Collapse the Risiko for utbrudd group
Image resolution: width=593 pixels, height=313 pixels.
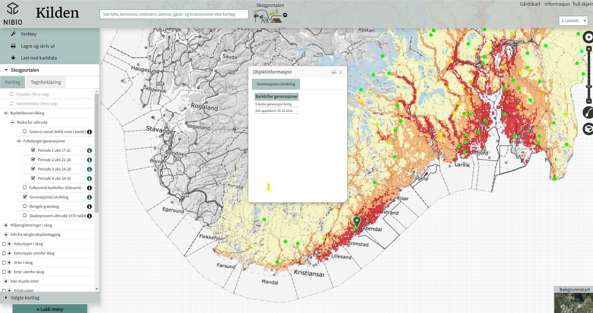pos(12,122)
